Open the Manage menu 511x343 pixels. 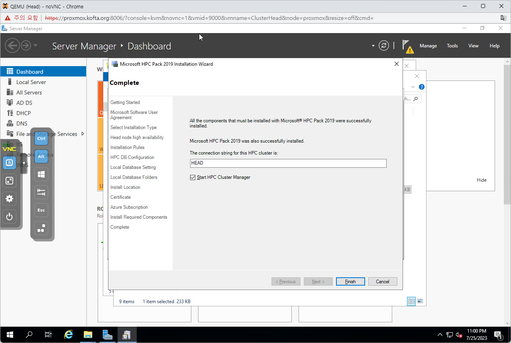point(428,46)
